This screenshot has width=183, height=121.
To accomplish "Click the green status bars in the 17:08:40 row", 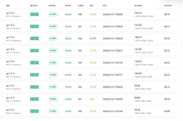I will [34, 26].
